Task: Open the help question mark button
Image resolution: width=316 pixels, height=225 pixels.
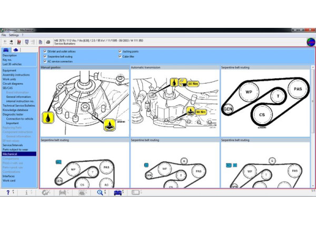Action: pos(8,193)
